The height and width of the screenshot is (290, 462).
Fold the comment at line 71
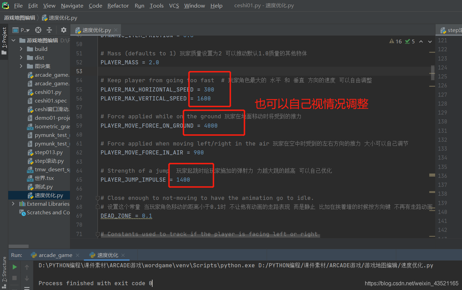98,234
